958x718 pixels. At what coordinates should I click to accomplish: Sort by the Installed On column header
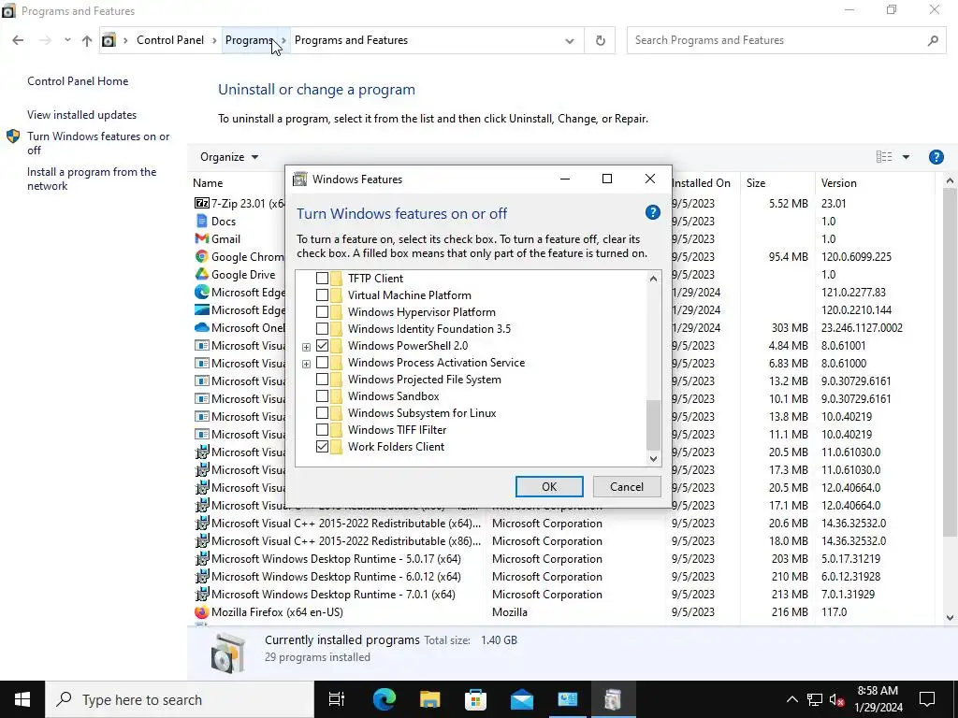coord(702,183)
